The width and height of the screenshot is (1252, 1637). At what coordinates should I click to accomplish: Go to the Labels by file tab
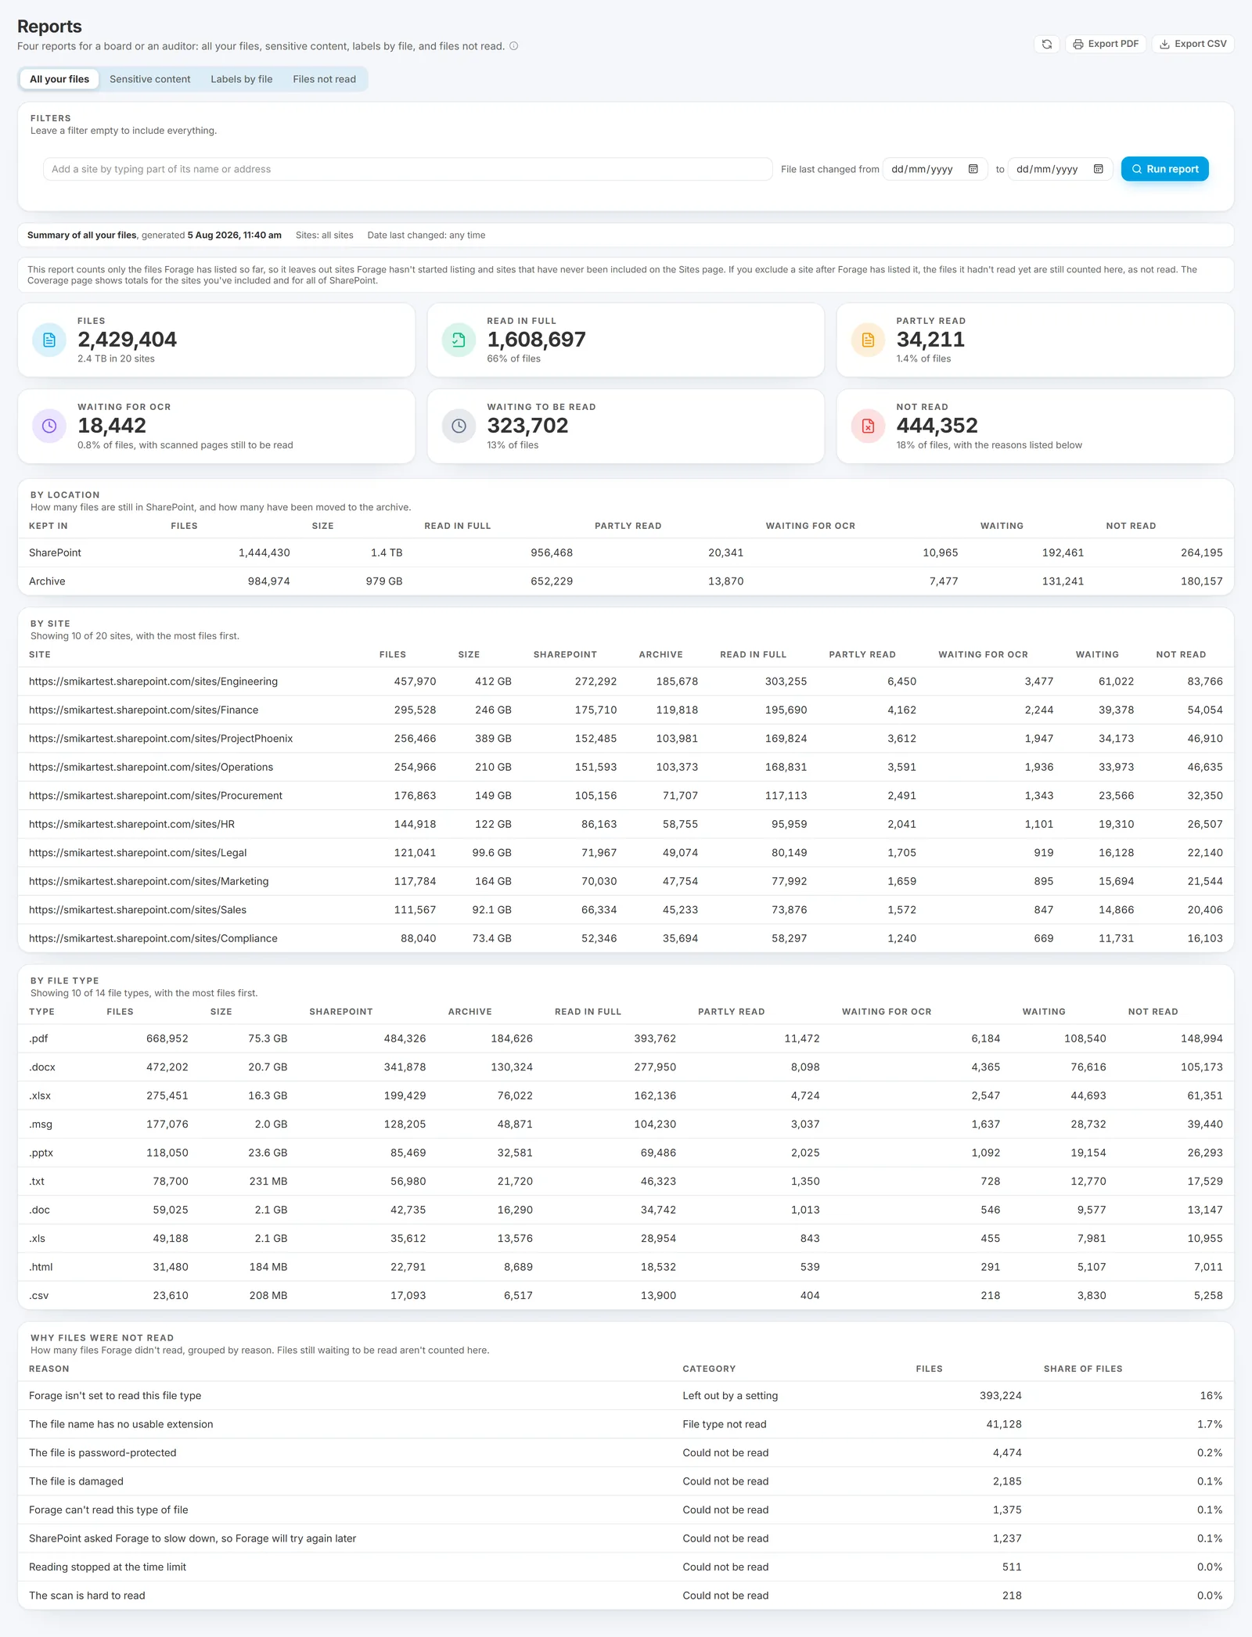tap(242, 79)
